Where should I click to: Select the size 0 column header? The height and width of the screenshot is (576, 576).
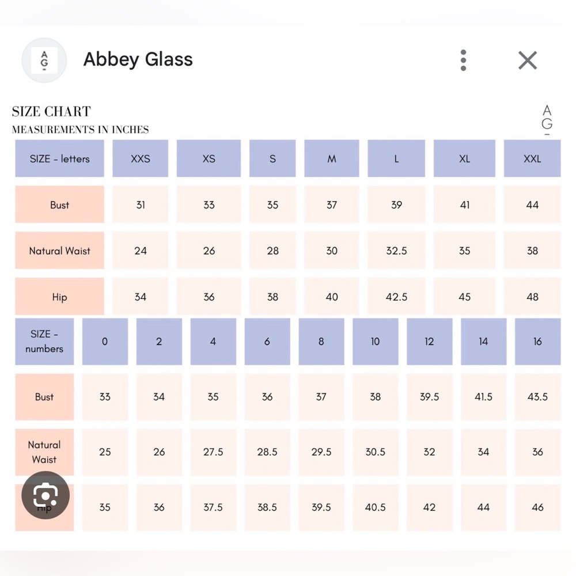pyautogui.click(x=105, y=342)
